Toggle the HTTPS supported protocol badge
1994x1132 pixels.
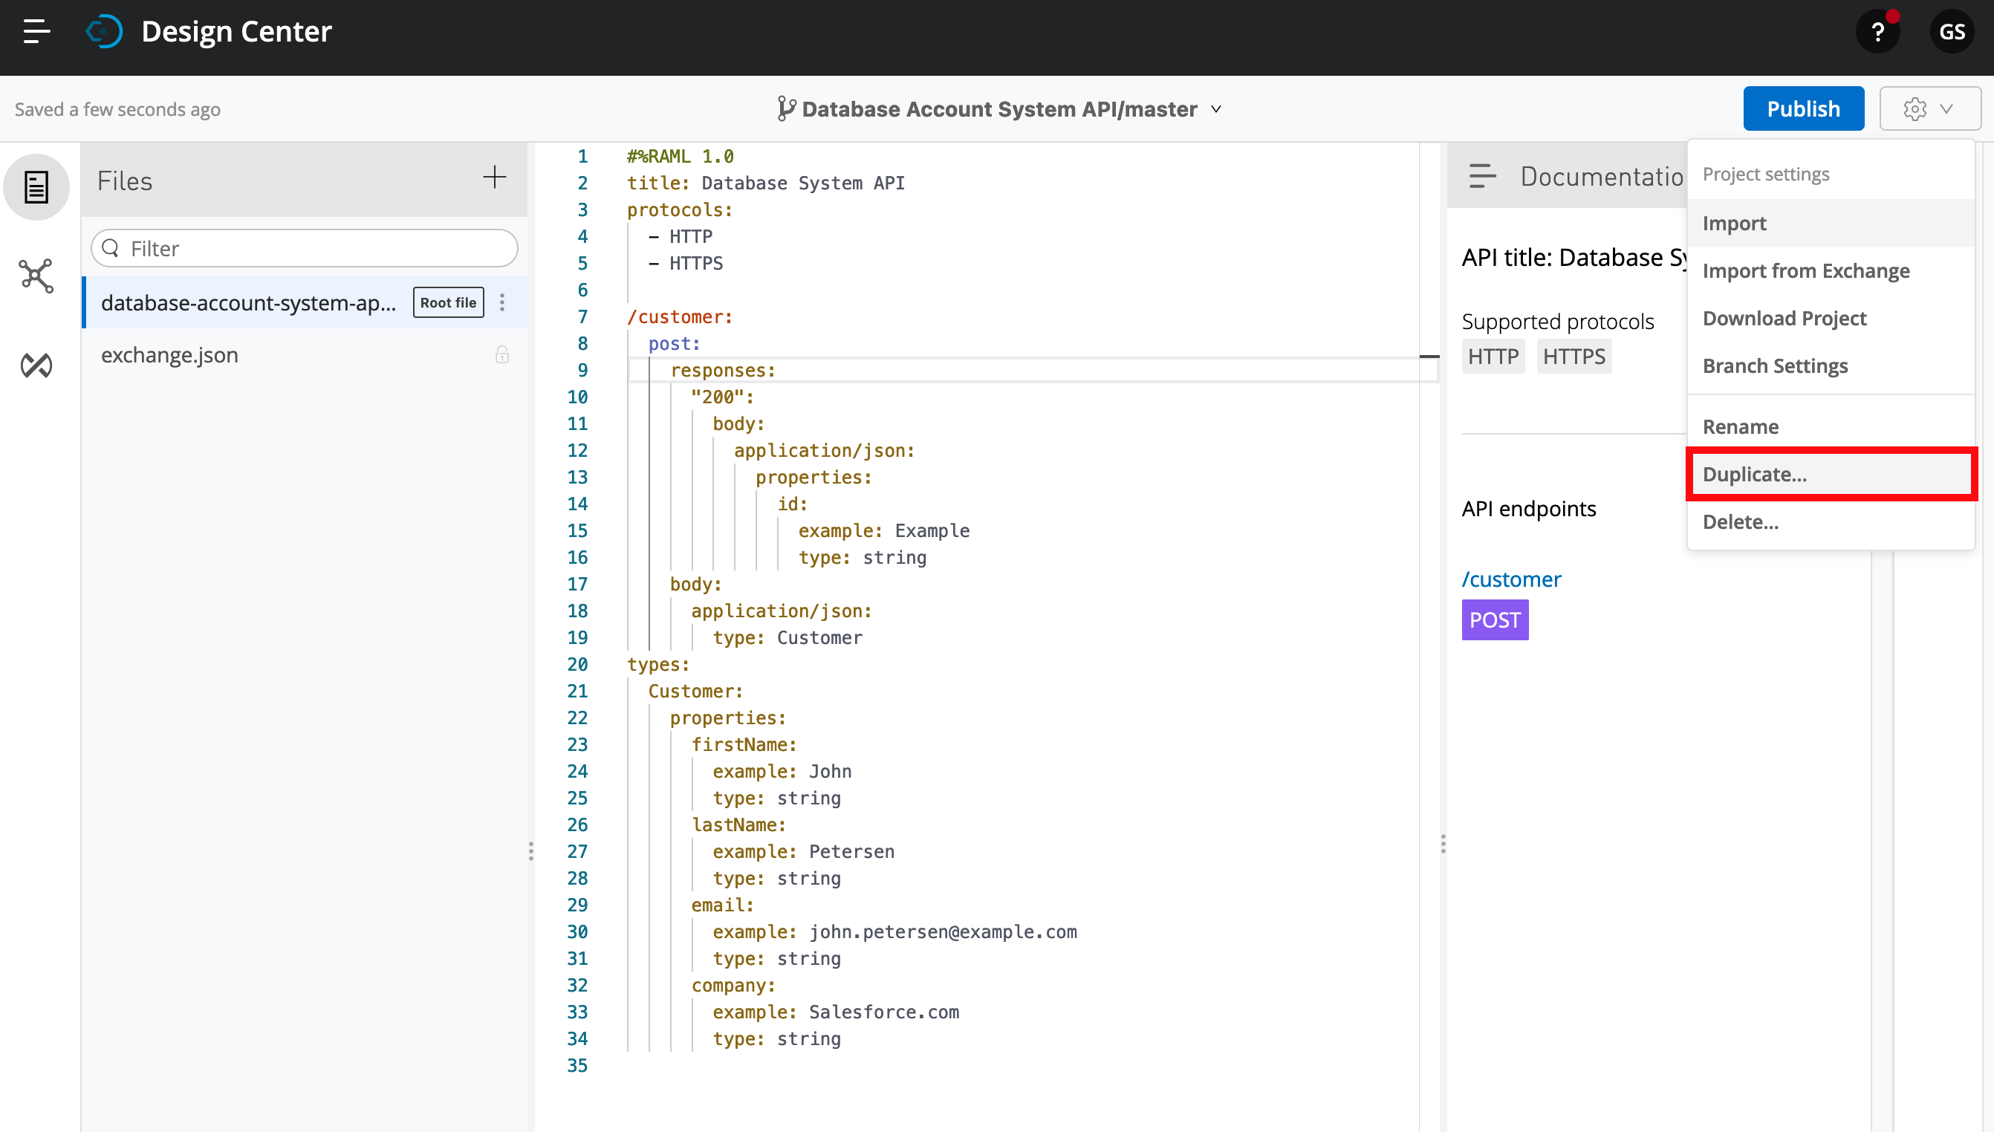(x=1574, y=355)
